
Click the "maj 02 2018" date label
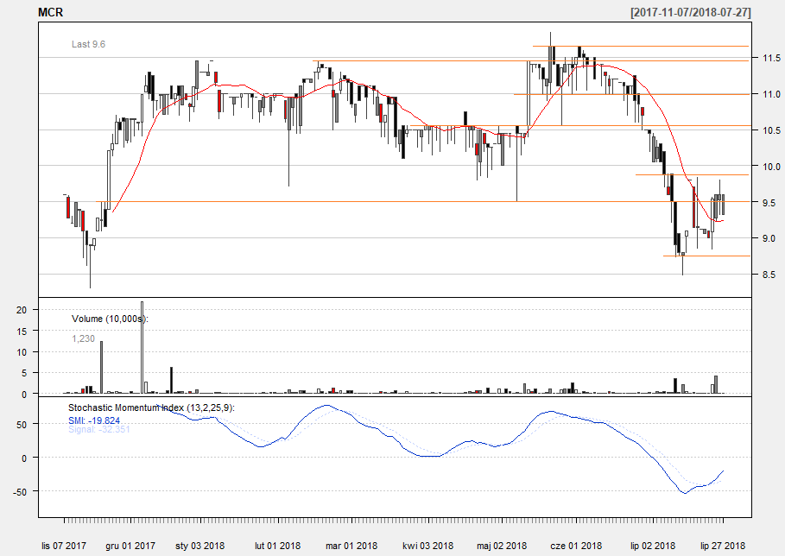coord(502,546)
